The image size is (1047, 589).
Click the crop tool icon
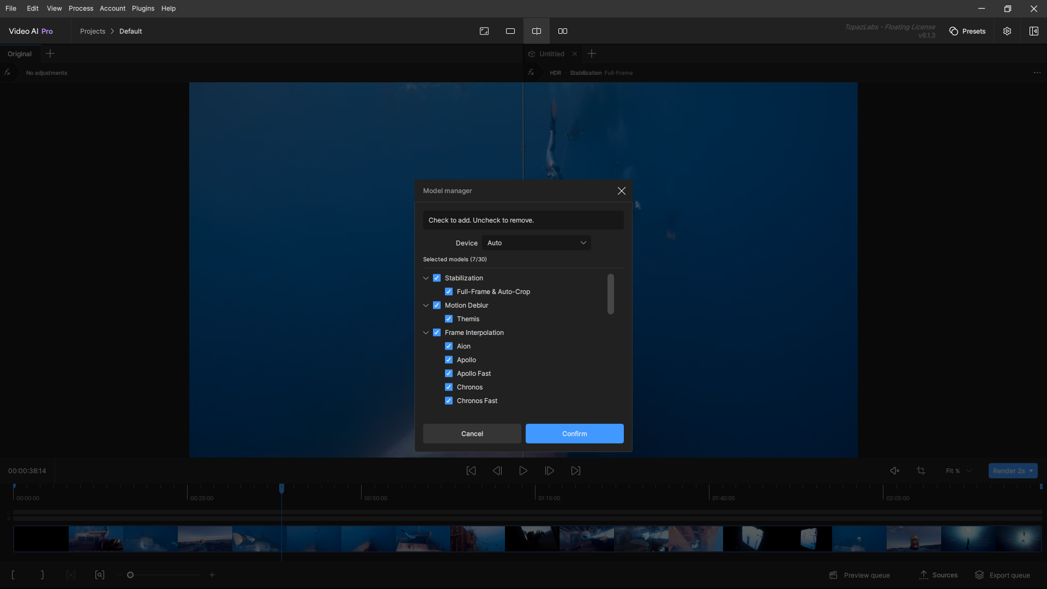click(921, 471)
